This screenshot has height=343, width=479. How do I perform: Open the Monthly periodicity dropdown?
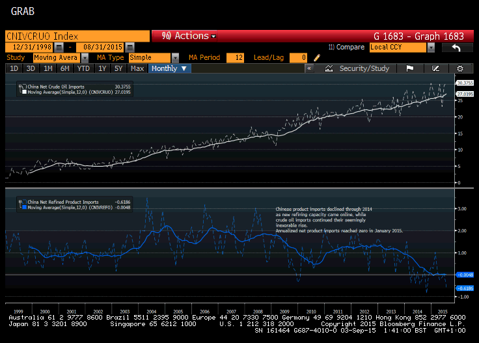(x=169, y=68)
